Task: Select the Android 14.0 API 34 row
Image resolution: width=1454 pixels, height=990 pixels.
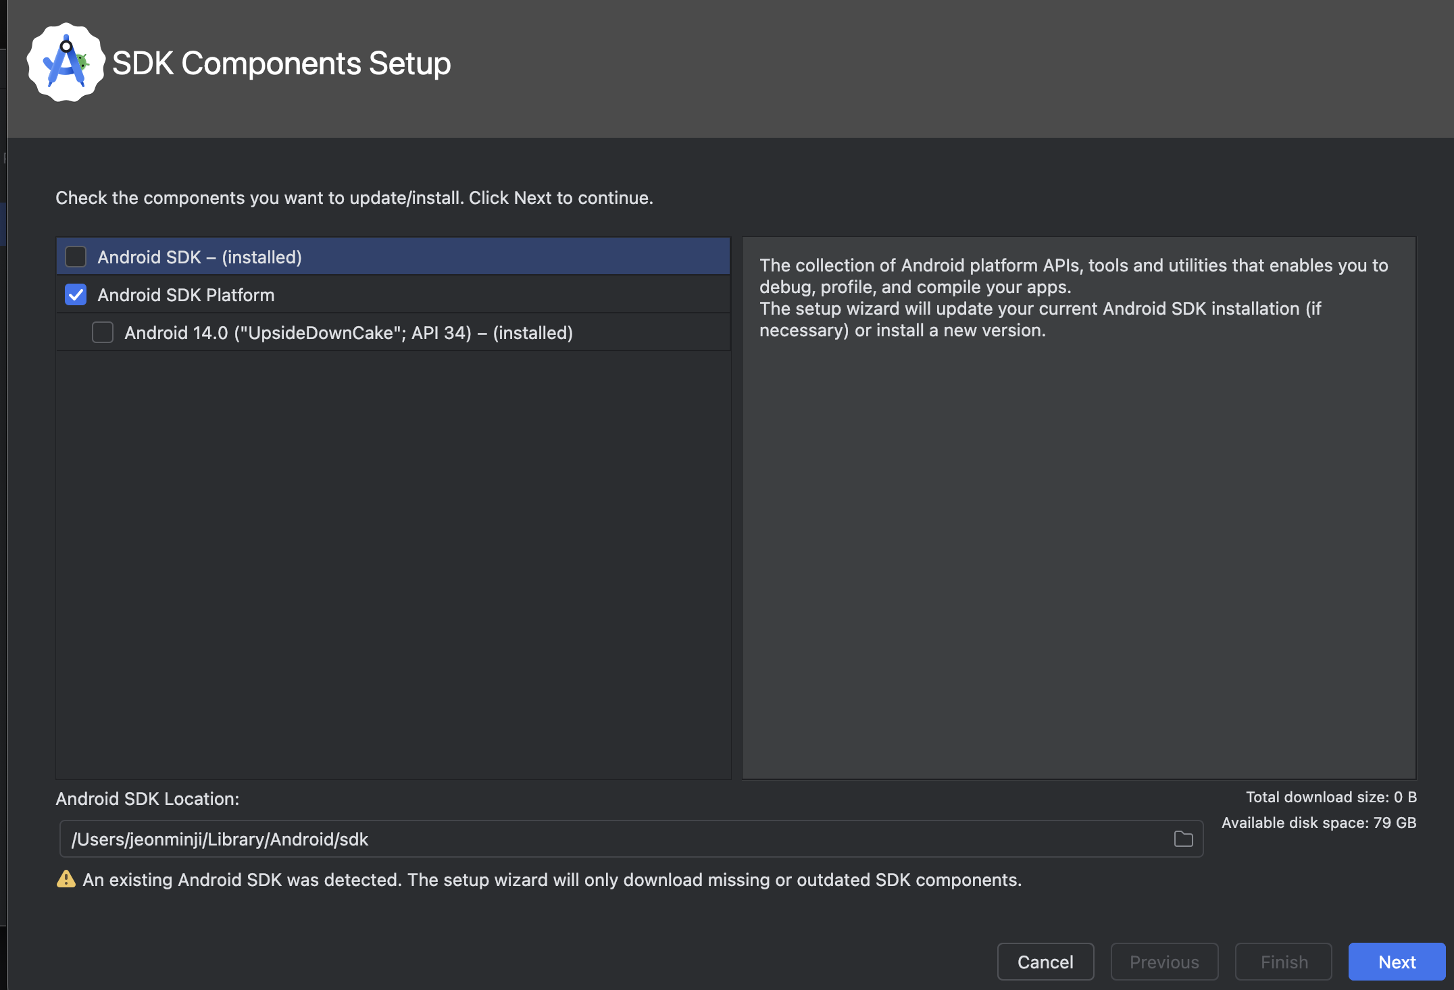Action: tap(393, 332)
